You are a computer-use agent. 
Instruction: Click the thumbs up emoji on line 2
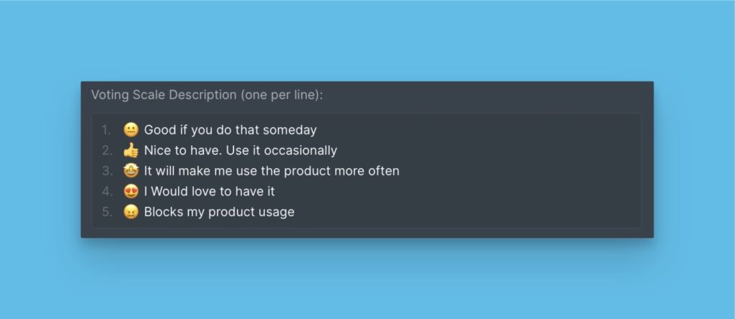131,150
